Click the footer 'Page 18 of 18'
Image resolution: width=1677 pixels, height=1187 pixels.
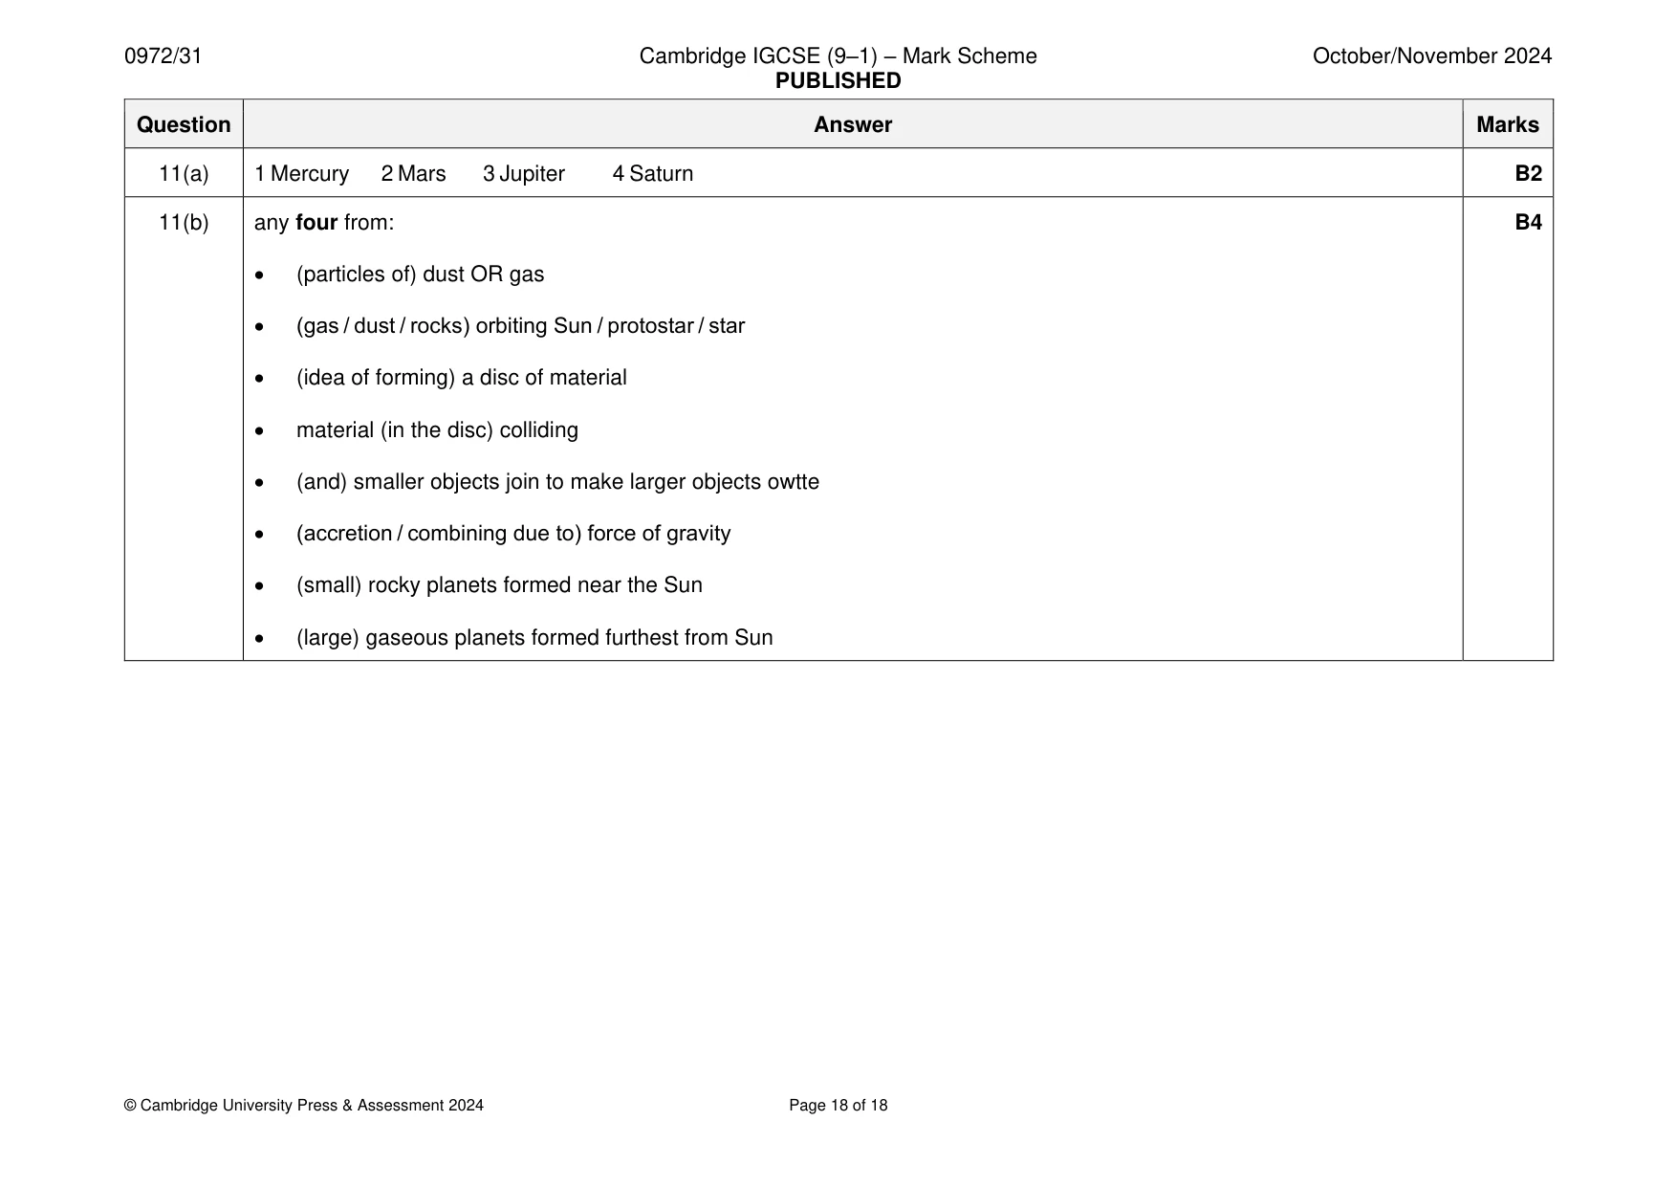click(838, 1106)
